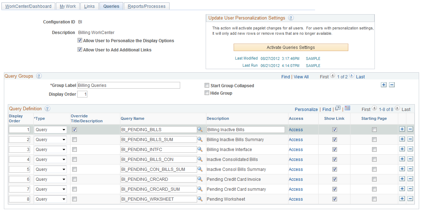Delete the BI_PENDING_CRCARD row

(x=410, y=179)
